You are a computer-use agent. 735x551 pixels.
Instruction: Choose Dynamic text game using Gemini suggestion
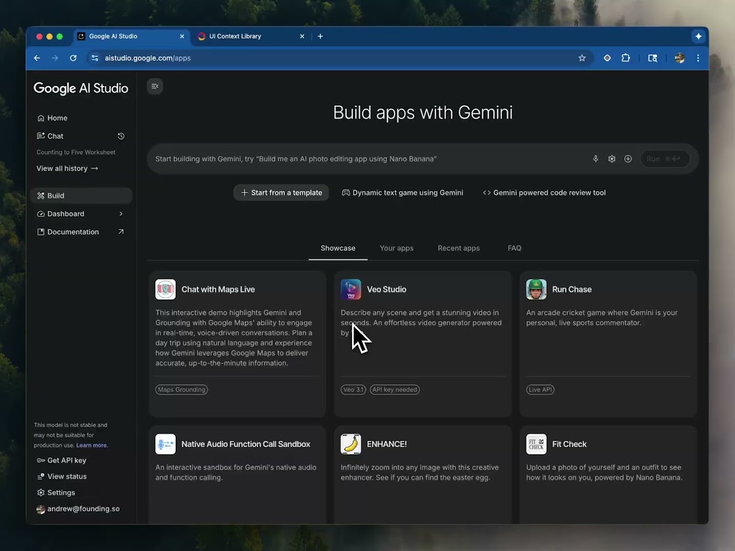click(x=403, y=193)
